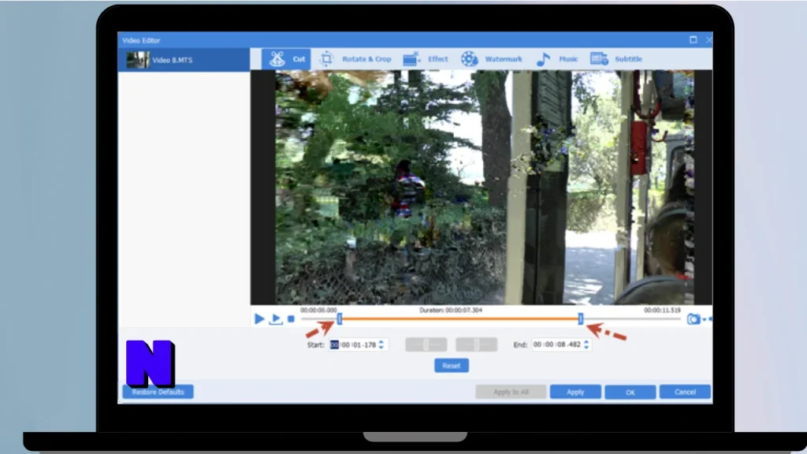
Task: Click the 00:00:11.519 end timestamp
Action: coord(662,311)
